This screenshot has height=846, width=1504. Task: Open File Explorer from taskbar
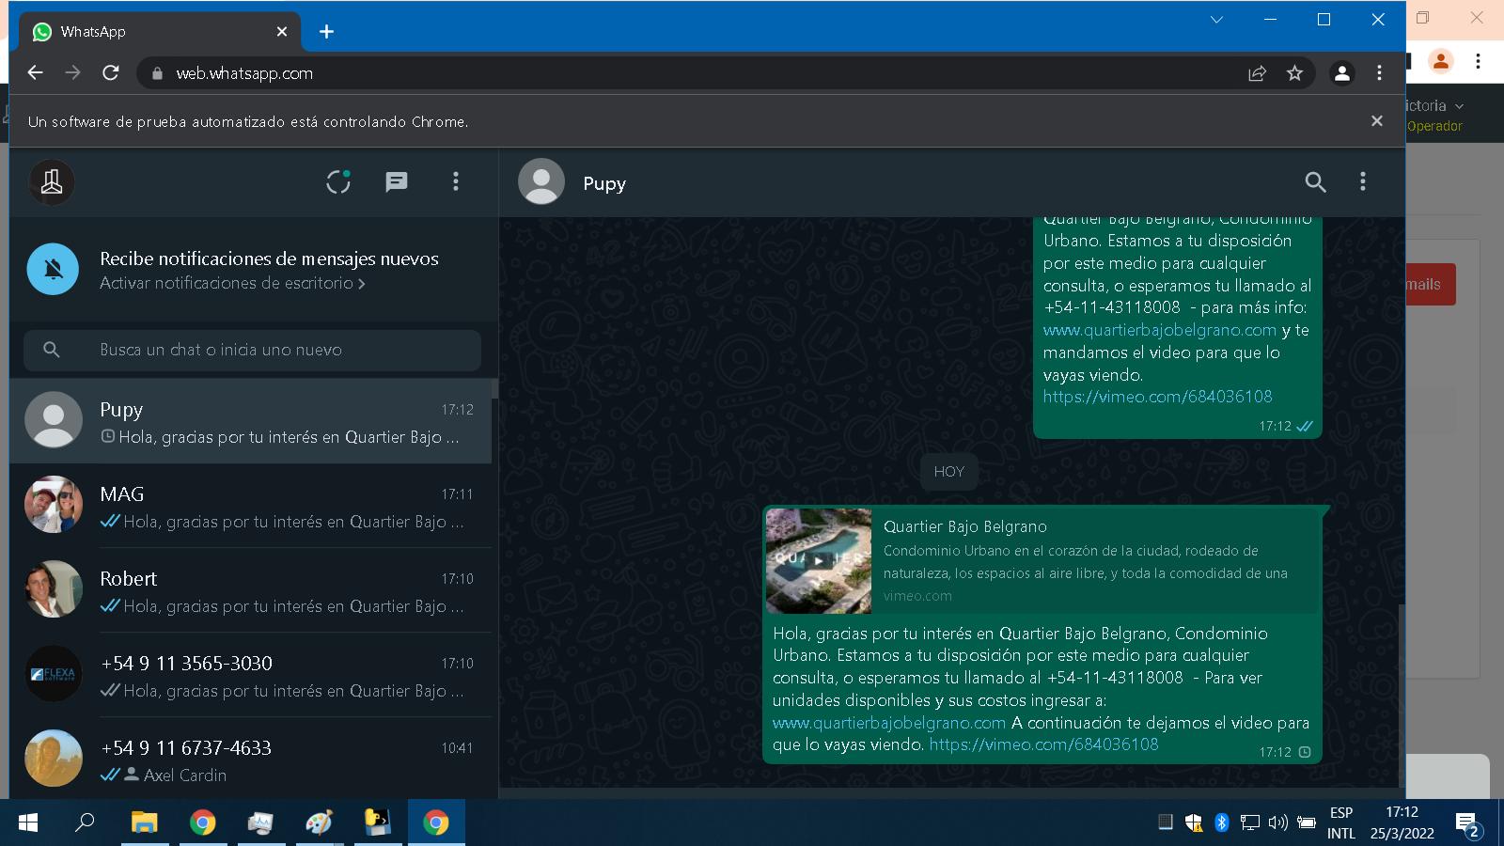[x=144, y=822]
